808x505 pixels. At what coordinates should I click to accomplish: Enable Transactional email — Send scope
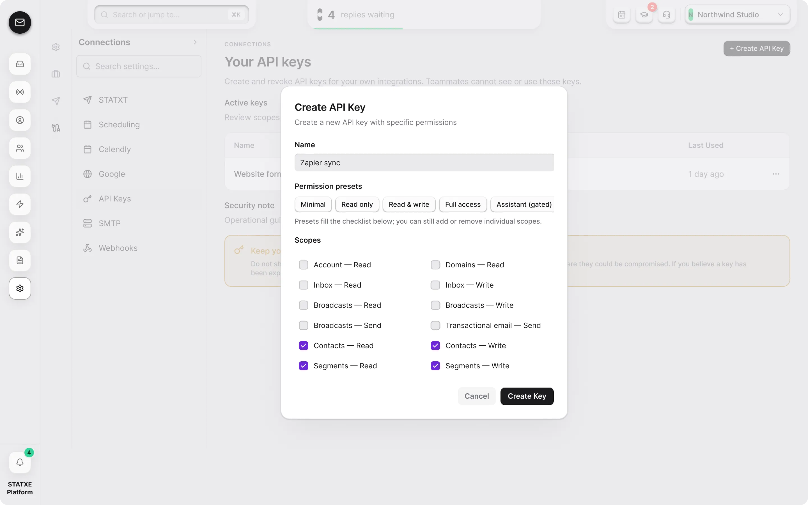(435, 325)
